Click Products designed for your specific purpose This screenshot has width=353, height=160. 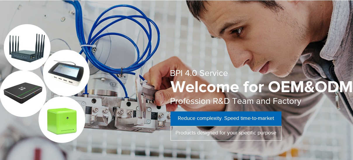click(x=226, y=133)
